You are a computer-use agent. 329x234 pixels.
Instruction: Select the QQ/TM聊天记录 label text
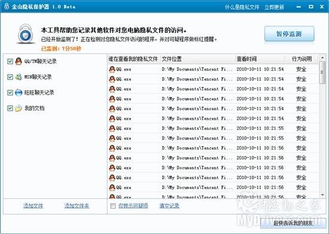(40, 61)
